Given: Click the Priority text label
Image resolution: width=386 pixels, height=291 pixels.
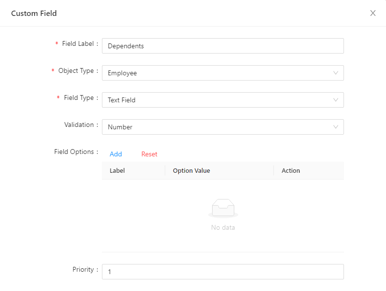Looking at the screenshot, I should [x=83, y=269].
